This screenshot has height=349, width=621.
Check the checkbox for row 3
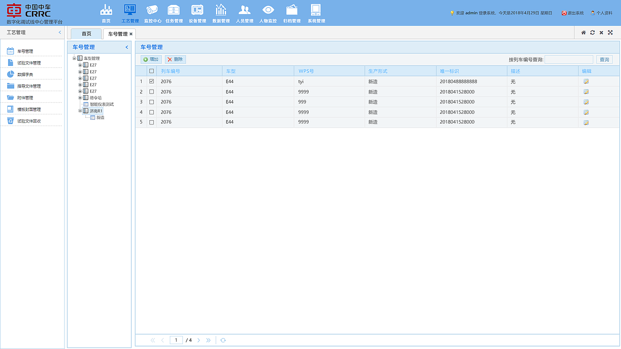pyautogui.click(x=151, y=102)
